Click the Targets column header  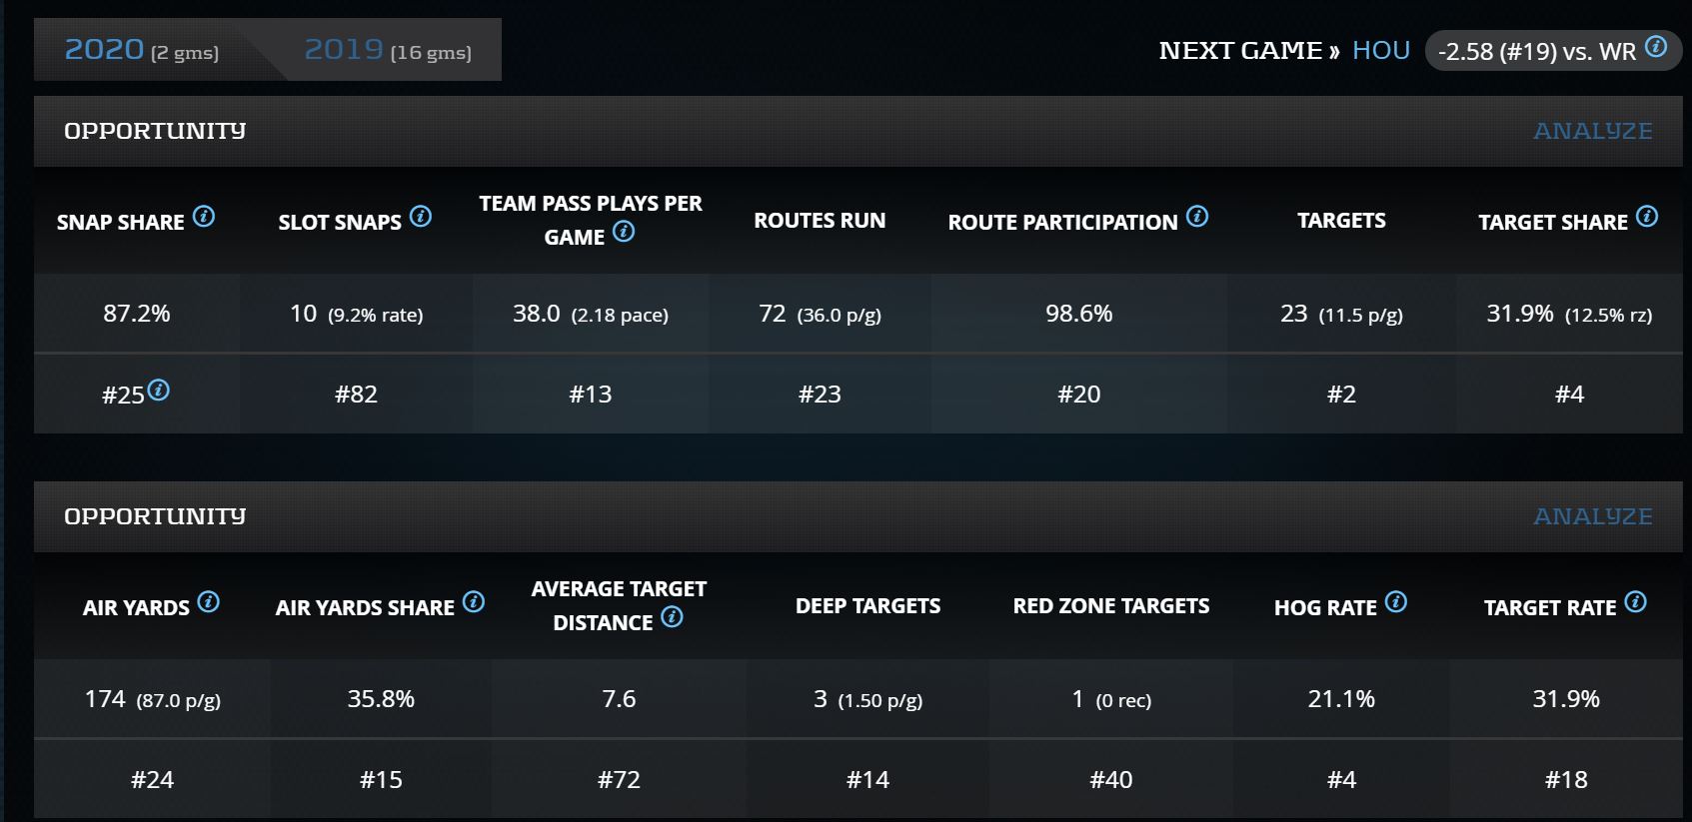[x=1341, y=221]
